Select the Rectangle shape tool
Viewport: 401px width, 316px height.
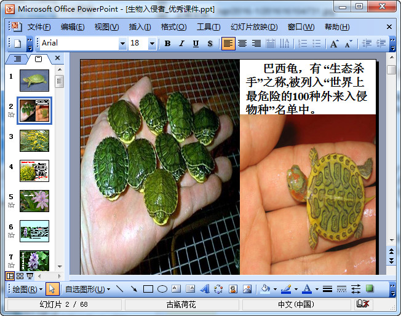[148, 289]
